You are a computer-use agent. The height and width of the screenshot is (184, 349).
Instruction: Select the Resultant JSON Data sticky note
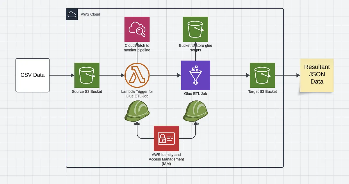(x=317, y=75)
